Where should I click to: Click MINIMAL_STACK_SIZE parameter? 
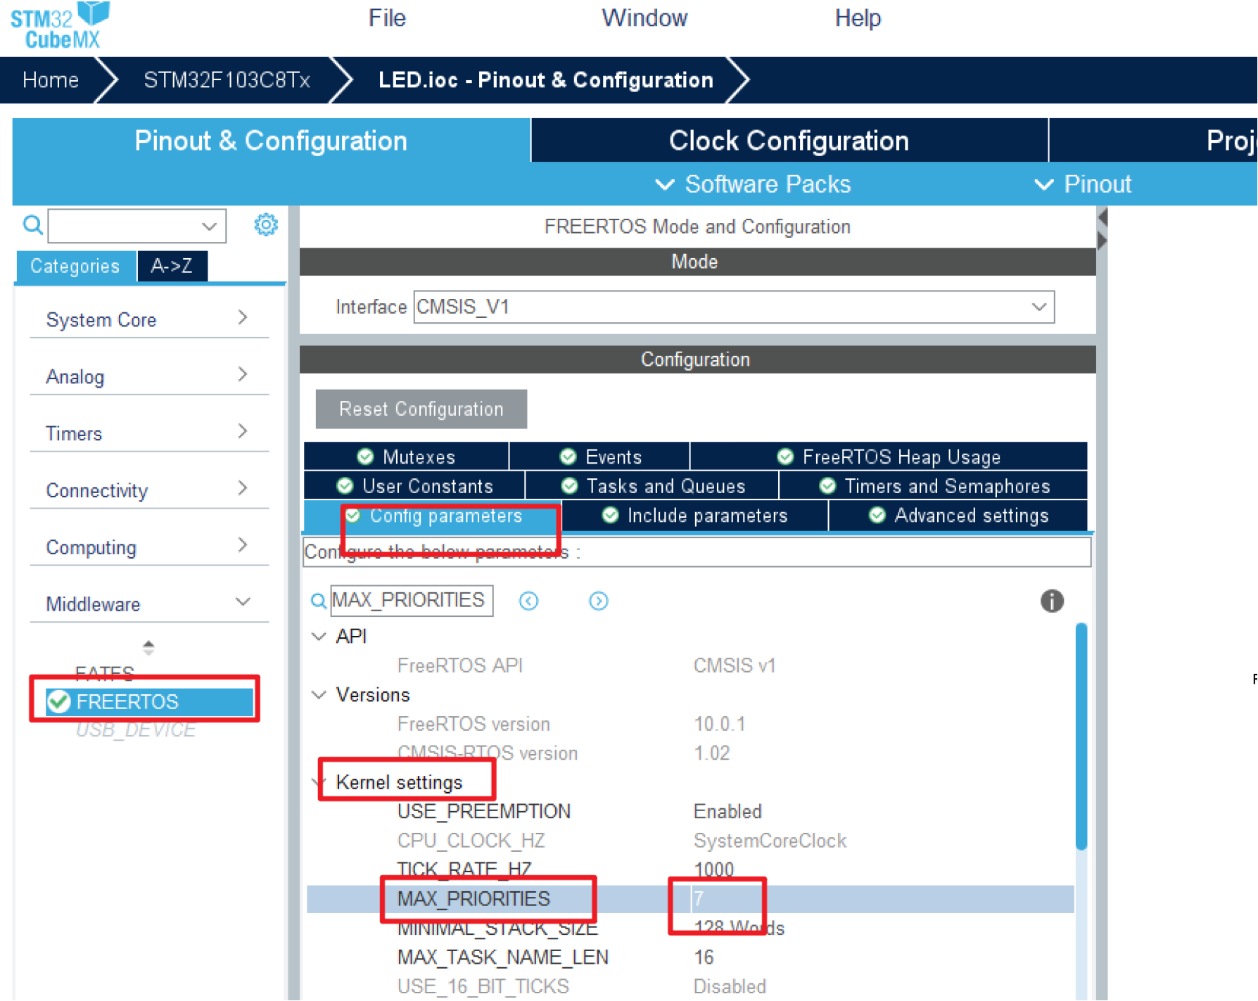[x=497, y=928]
